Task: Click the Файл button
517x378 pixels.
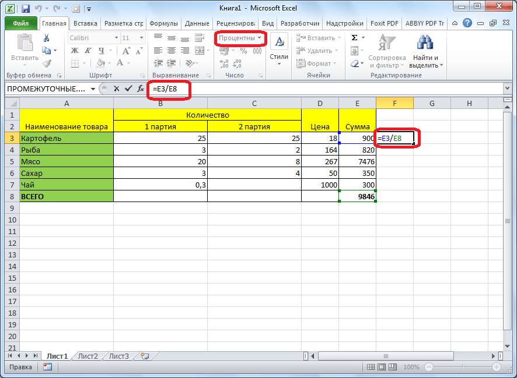Action: point(21,23)
